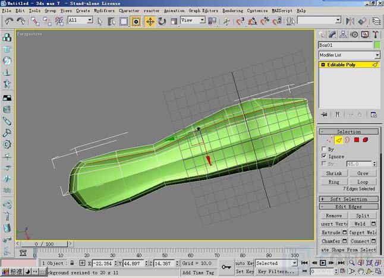
Task: Click the Rectangular Selection Region icon
Action: point(124,21)
